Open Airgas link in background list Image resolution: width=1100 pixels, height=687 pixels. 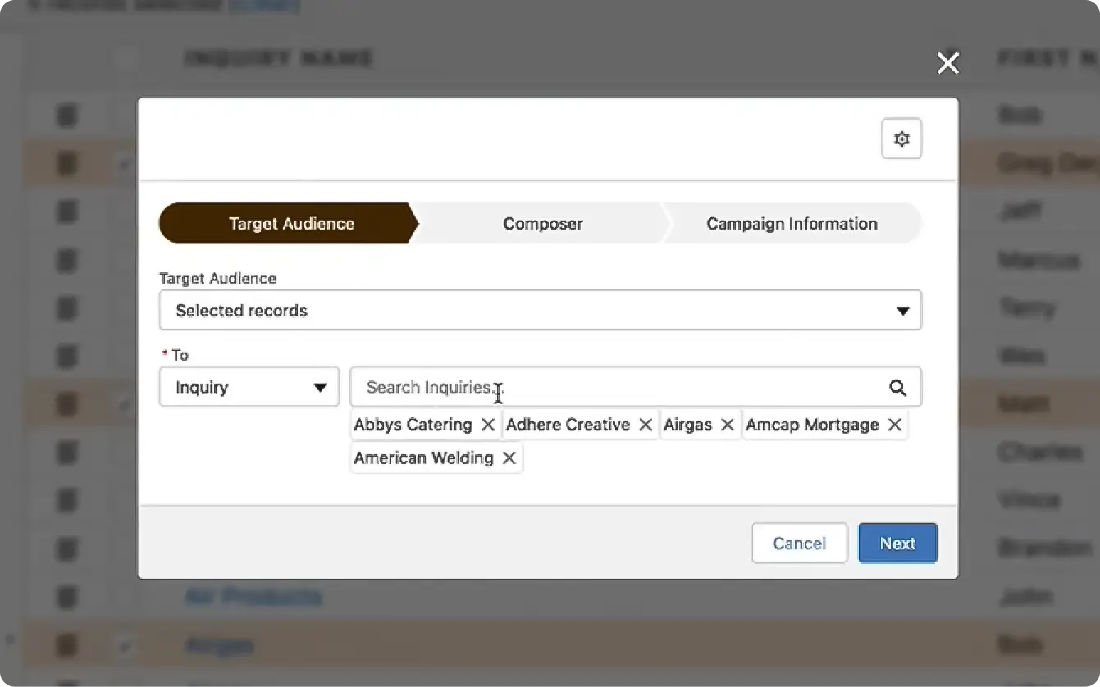click(x=219, y=645)
